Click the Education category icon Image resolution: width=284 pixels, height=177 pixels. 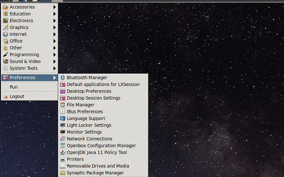click(x=5, y=14)
